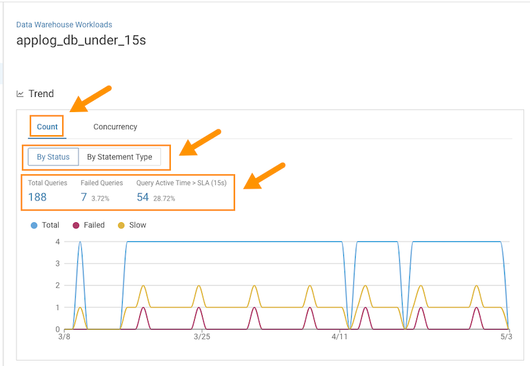
Task: Toggle the Failed series legend label
Action: [x=94, y=225]
